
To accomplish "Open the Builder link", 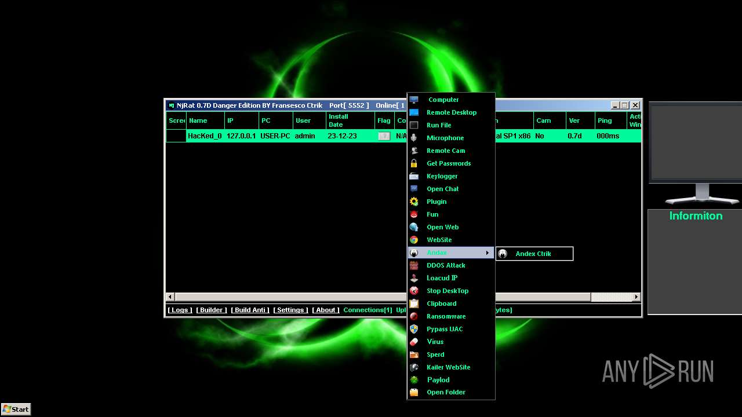I will click(x=212, y=310).
